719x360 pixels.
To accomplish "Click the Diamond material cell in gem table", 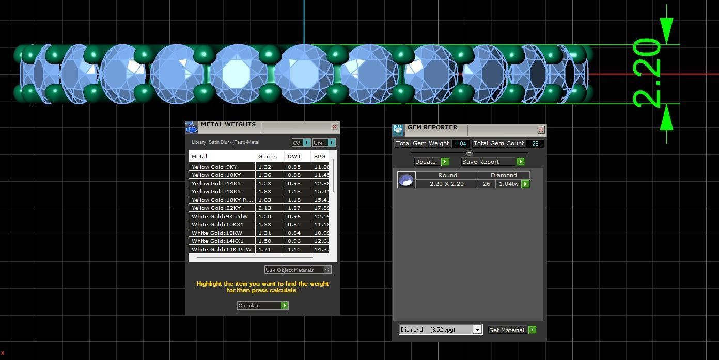I will 504,175.
